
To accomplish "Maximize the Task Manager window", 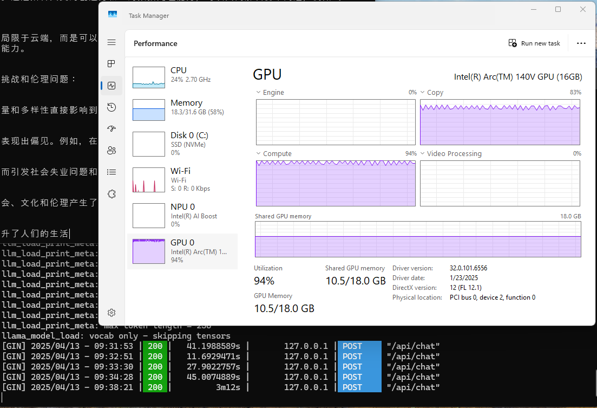I will click(x=558, y=9).
